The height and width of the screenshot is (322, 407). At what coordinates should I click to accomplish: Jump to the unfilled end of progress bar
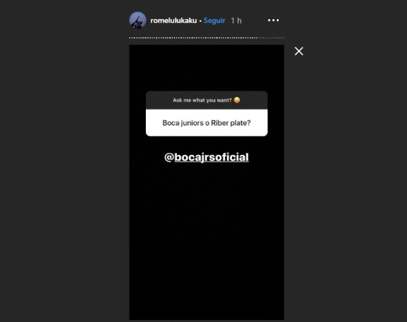[x=271, y=37]
